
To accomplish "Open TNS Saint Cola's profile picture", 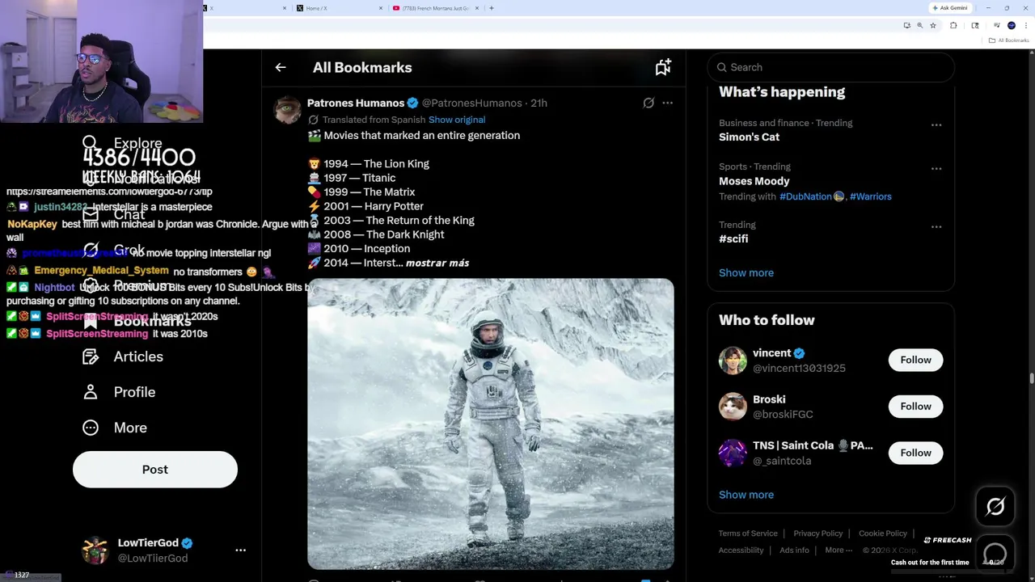I will click(x=733, y=453).
